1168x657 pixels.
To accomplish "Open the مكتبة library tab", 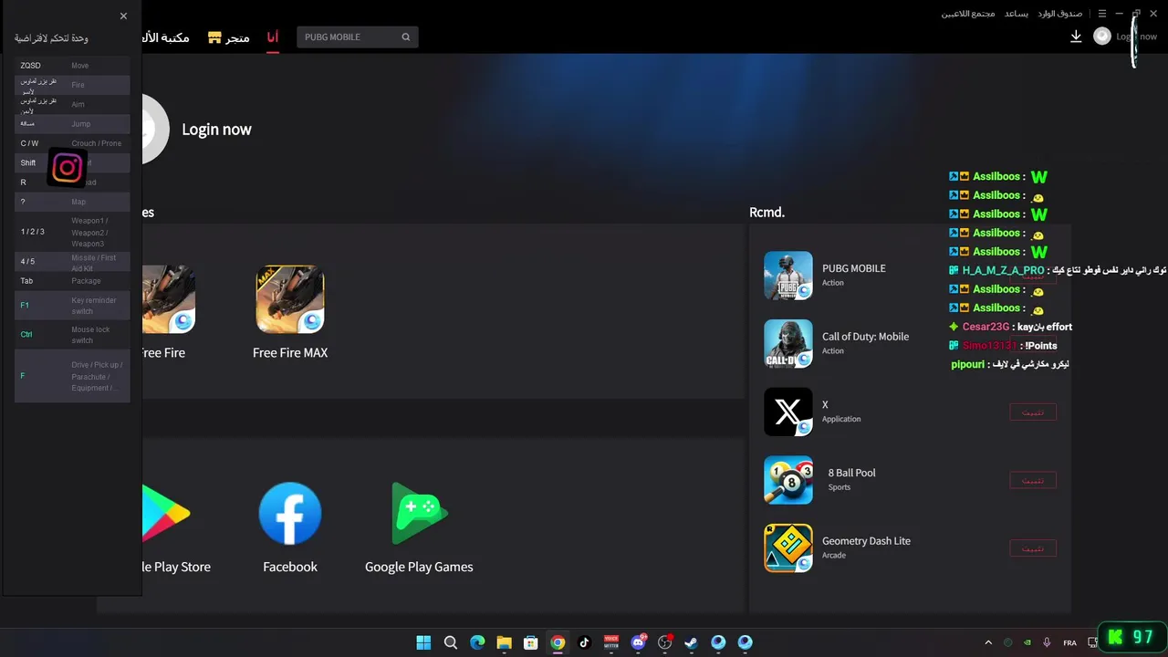I will tap(166, 37).
